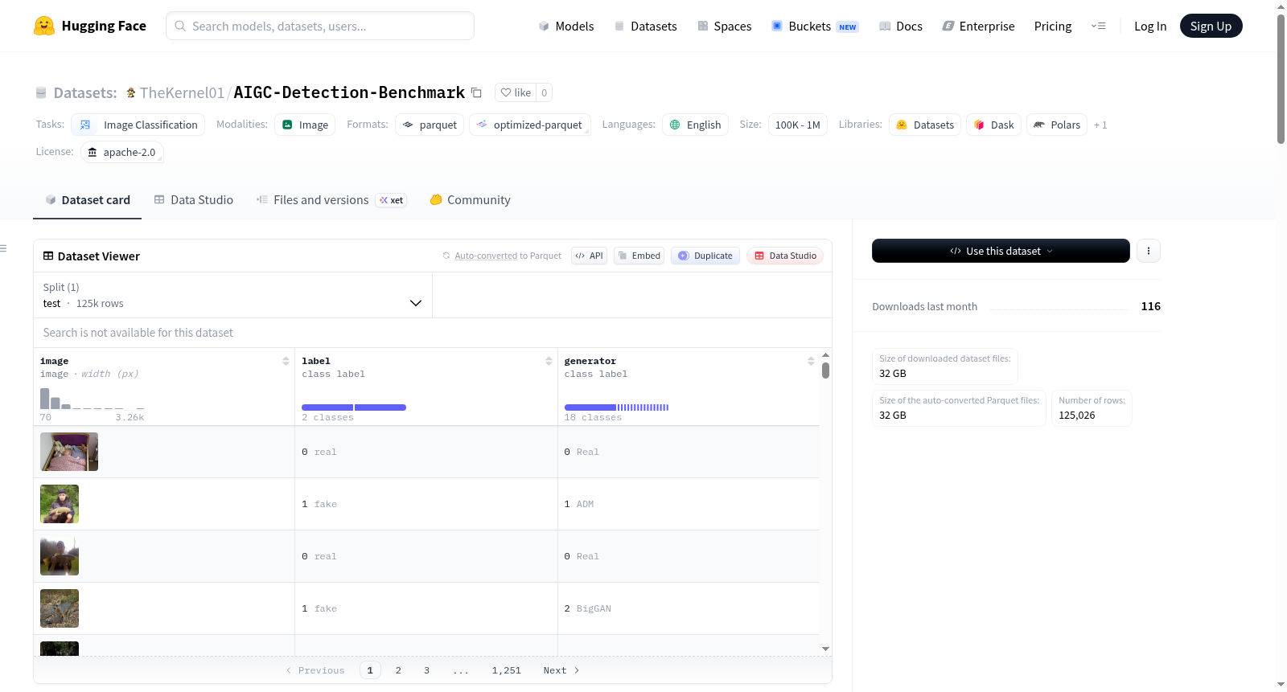
Task: Go to the Community tab
Action: 470,200
